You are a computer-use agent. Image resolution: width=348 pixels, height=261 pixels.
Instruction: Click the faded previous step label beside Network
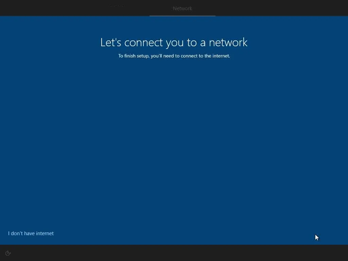pos(117,6)
